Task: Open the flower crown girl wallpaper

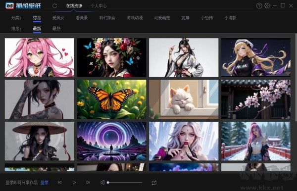Action: pos(112,57)
